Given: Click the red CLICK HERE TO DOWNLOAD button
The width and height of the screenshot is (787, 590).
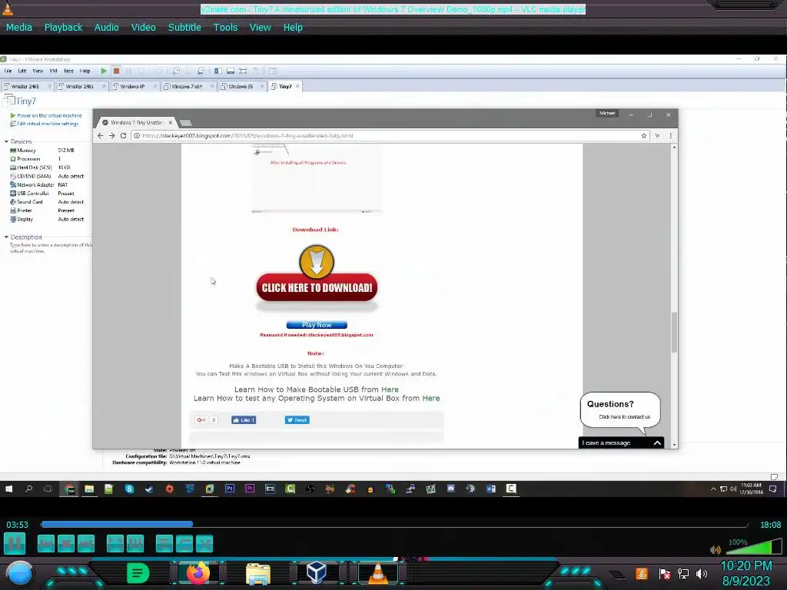Looking at the screenshot, I should [317, 287].
